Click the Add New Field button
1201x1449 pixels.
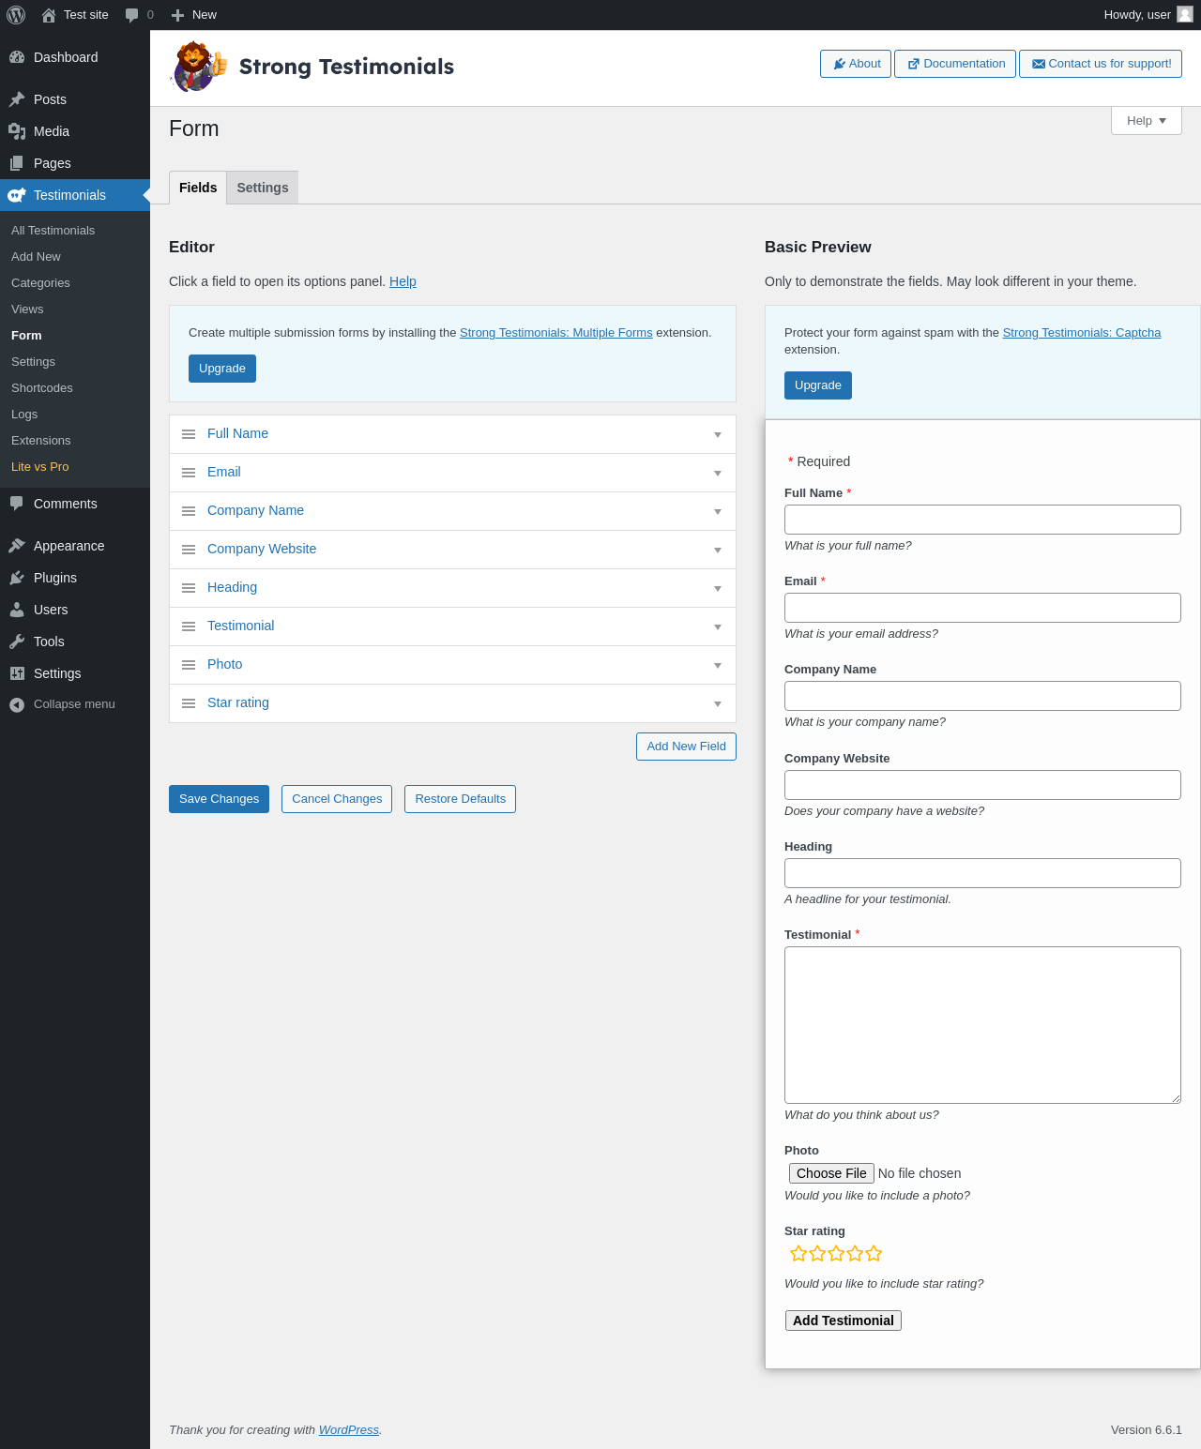click(x=686, y=747)
